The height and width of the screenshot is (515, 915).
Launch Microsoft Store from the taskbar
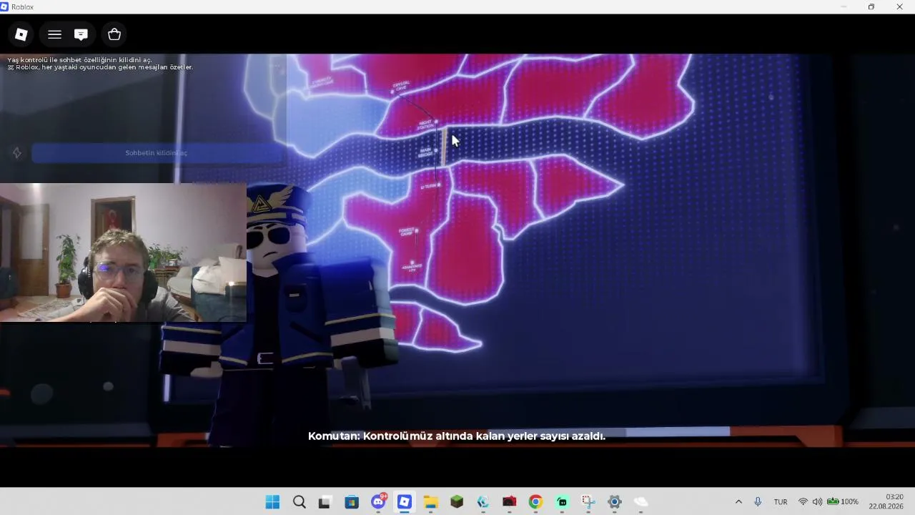tap(352, 502)
